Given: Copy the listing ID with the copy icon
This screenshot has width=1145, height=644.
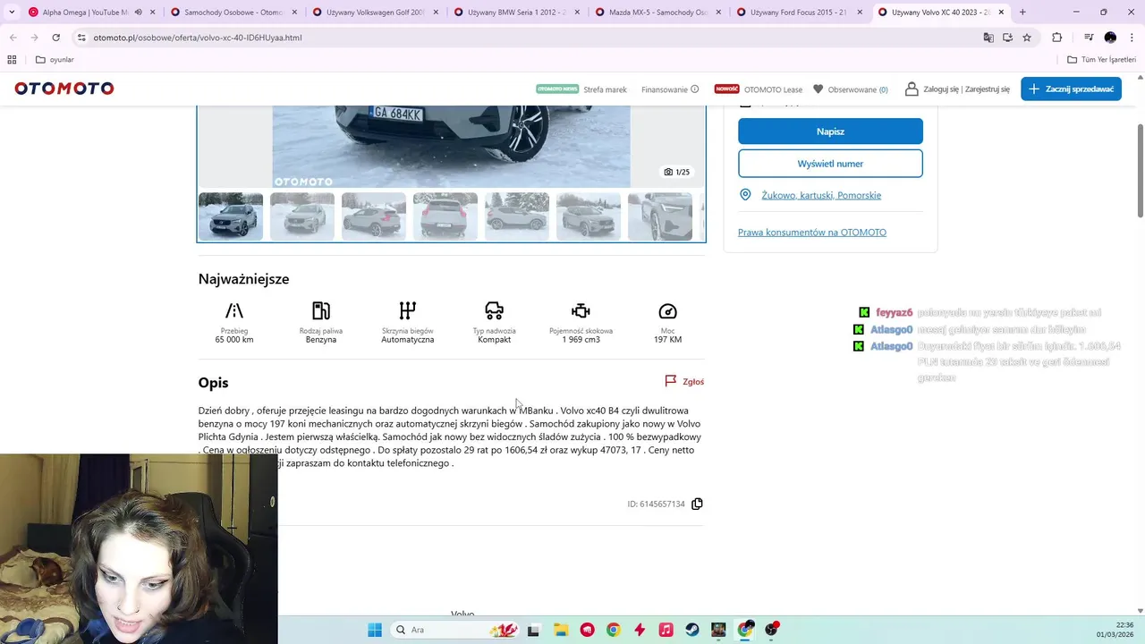Looking at the screenshot, I should (x=697, y=504).
